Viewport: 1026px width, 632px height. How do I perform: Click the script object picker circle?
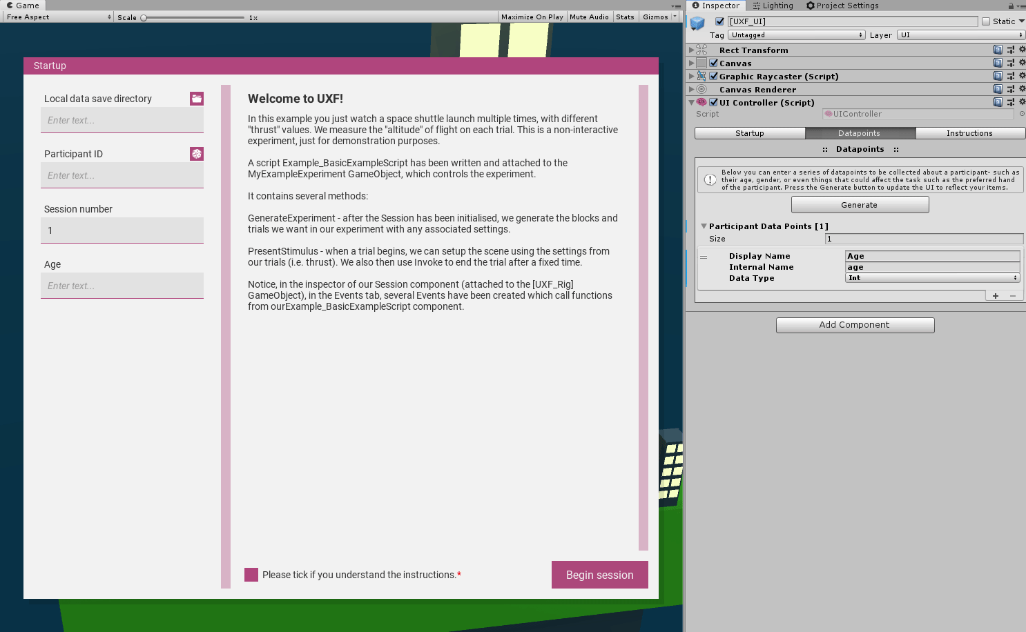[1022, 114]
